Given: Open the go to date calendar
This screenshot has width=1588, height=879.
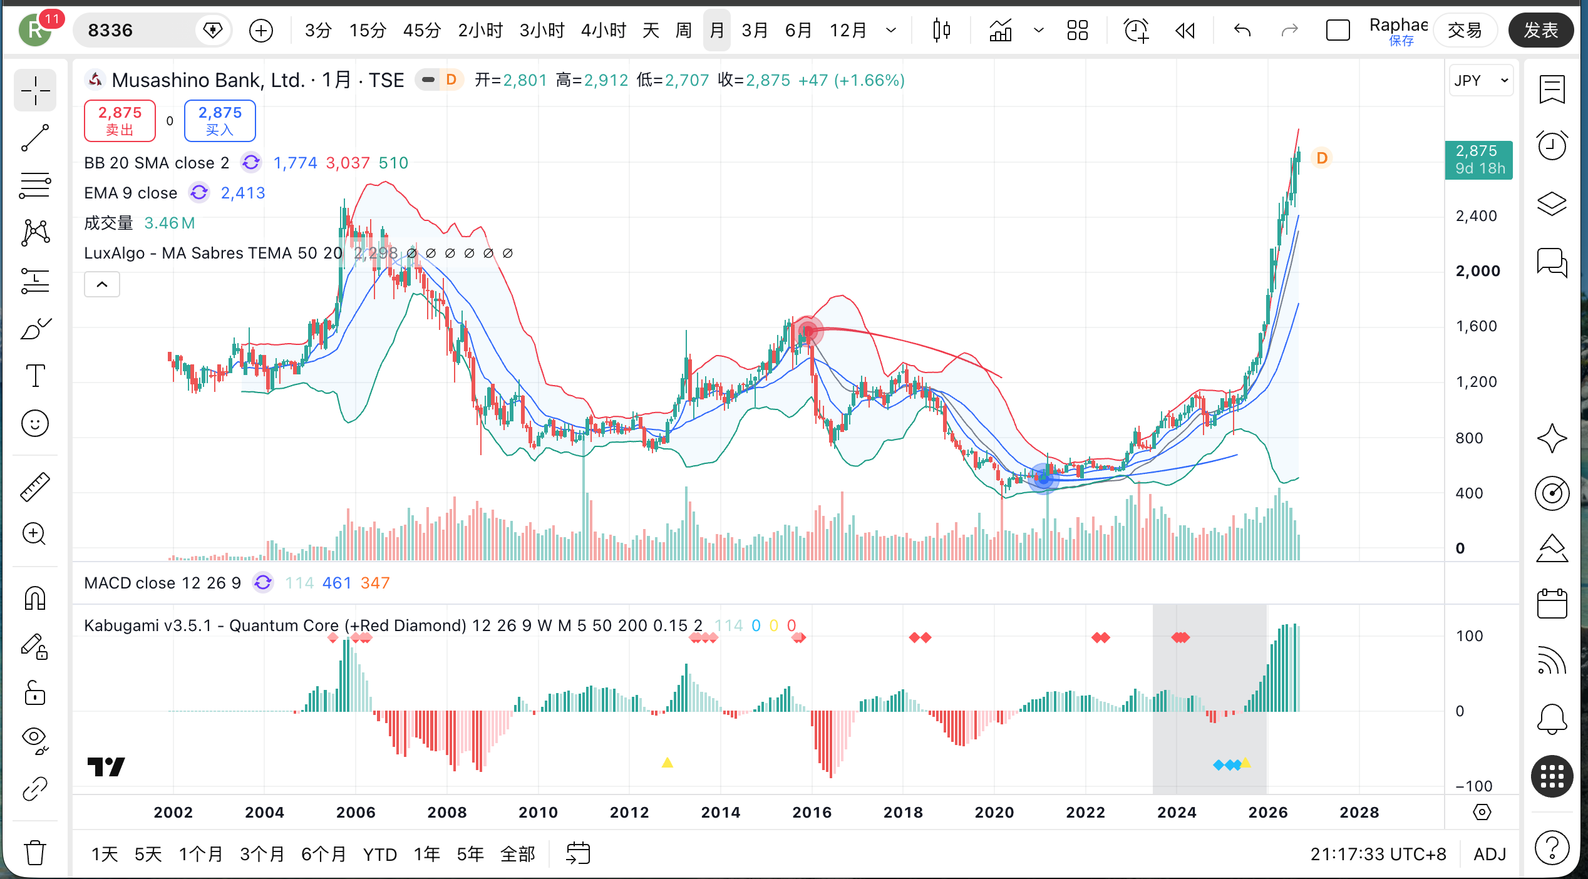Looking at the screenshot, I should (578, 854).
